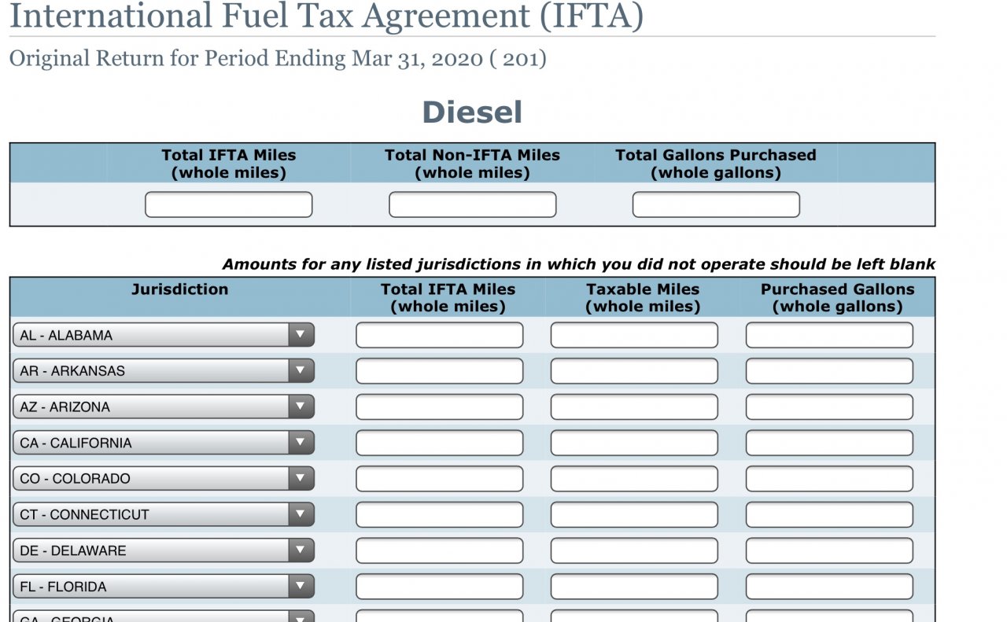Open the CT - CONNECTICUT jurisdiction dropdown
Screen dimensions: 1007x622
pos(164,514)
